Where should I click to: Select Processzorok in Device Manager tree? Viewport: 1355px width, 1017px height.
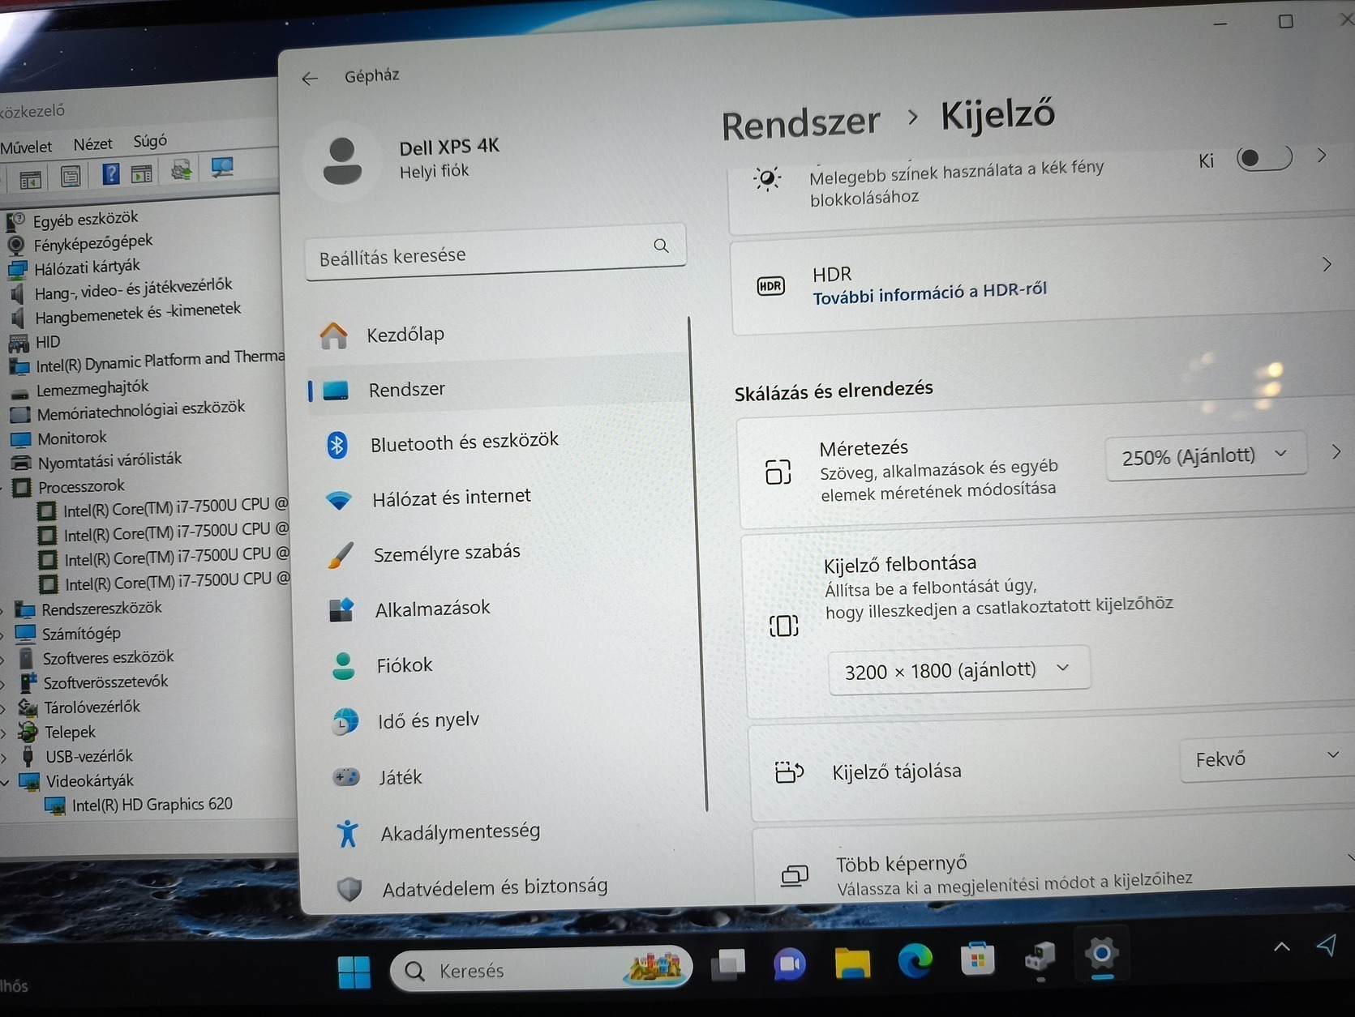click(x=81, y=486)
